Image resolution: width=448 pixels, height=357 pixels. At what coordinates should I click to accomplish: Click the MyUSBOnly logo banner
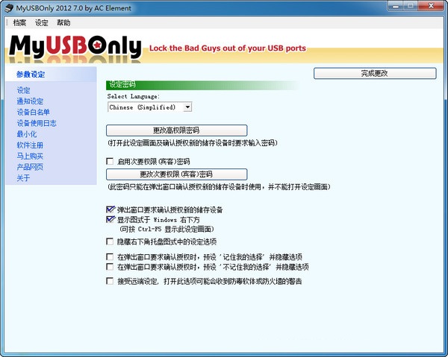[75, 47]
